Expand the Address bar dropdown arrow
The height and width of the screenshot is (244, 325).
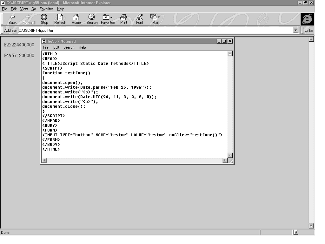pos(296,30)
